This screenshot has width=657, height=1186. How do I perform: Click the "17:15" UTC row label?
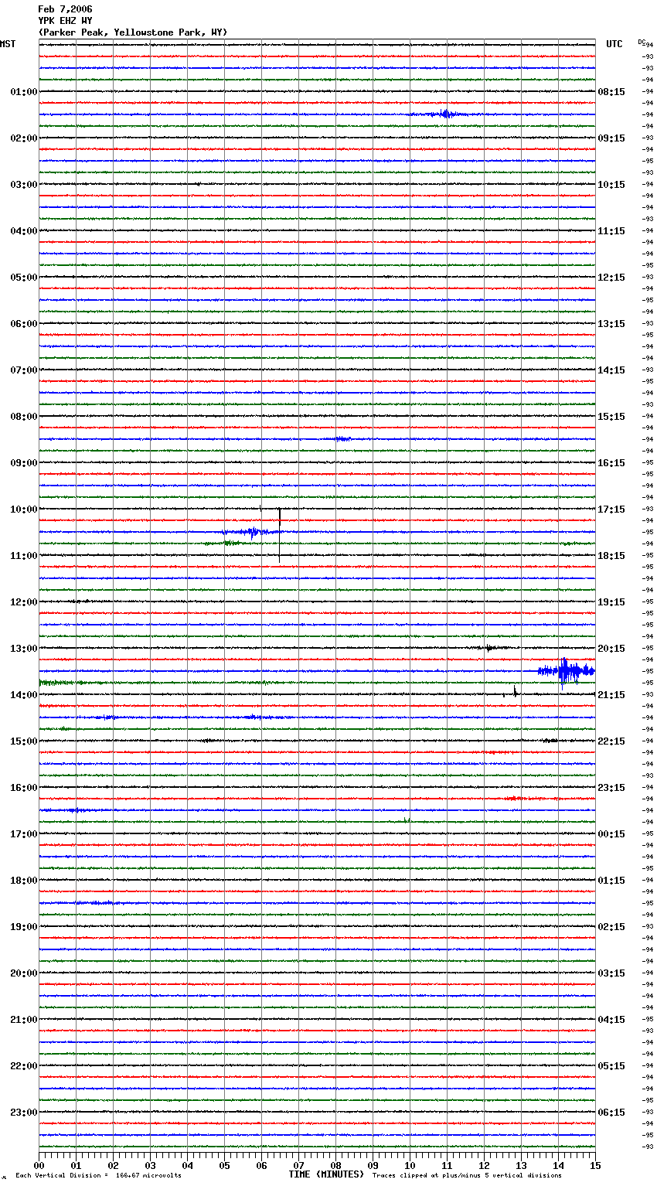[x=611, y=510]
